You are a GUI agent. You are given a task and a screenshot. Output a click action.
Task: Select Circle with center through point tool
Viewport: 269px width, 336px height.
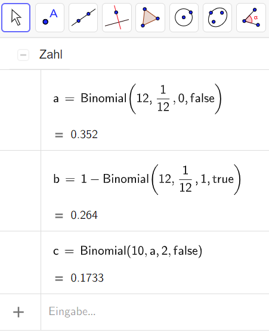pos(184,18)
